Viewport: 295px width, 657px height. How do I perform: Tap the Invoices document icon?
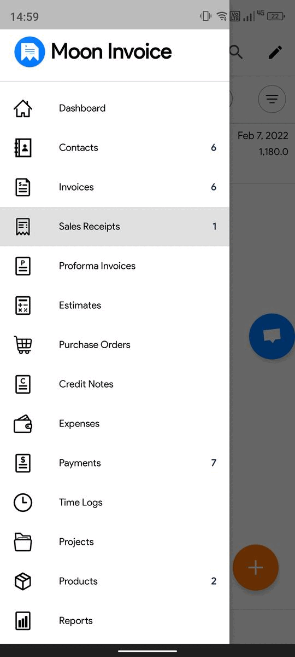point(23,187)
